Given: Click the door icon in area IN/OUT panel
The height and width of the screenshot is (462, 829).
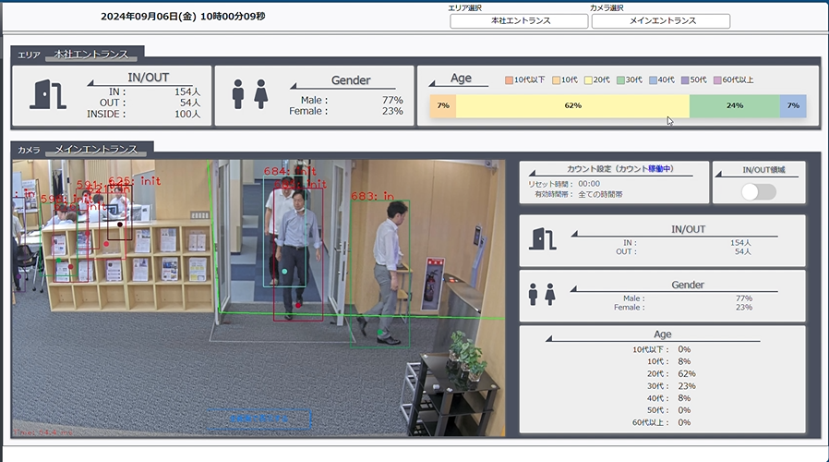Looking at the screenshot, I should pyautogui.click(x=47, y=94).
